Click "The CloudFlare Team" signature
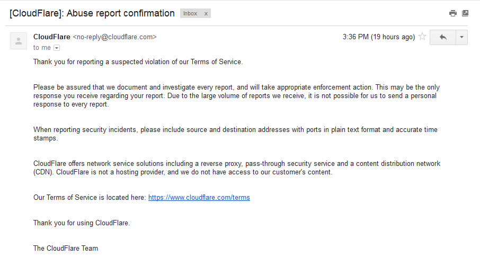 point(66,249)
